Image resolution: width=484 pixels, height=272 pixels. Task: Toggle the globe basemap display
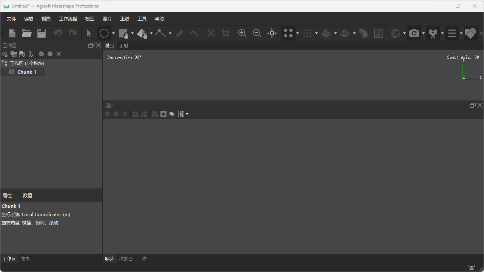tap(396, 33)
